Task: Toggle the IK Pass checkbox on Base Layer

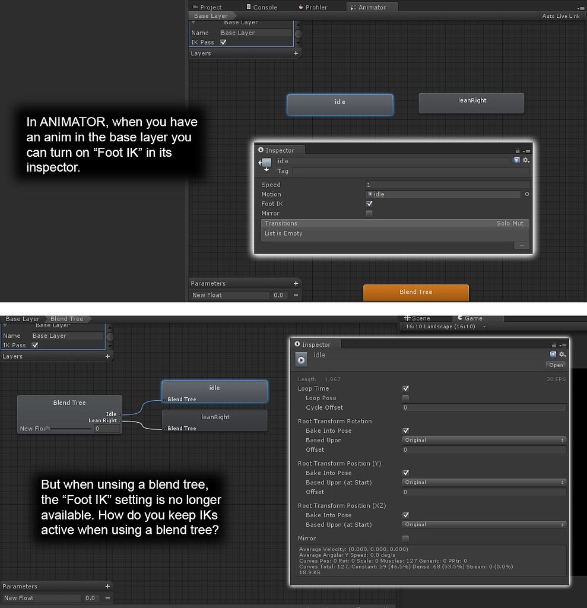Action: [223, 42]
